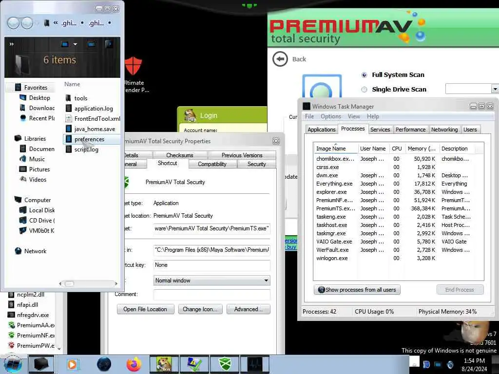The width and height of the screenshot is (499, 374).
Task: Switch to Services tab in Task Manager
Action: pyautogui.click(x=380, y=130)
